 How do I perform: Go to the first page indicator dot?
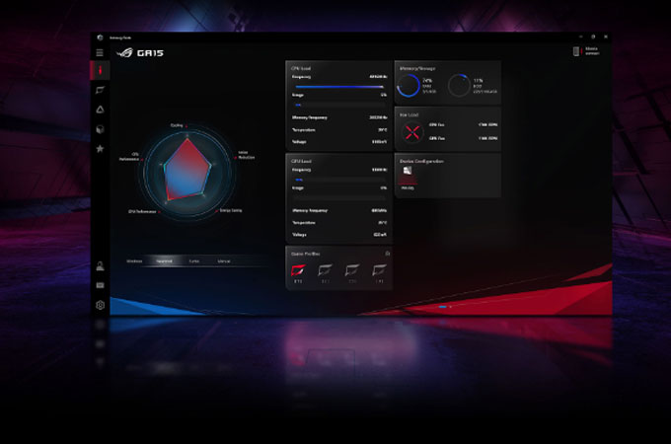(x=442, y=306)
